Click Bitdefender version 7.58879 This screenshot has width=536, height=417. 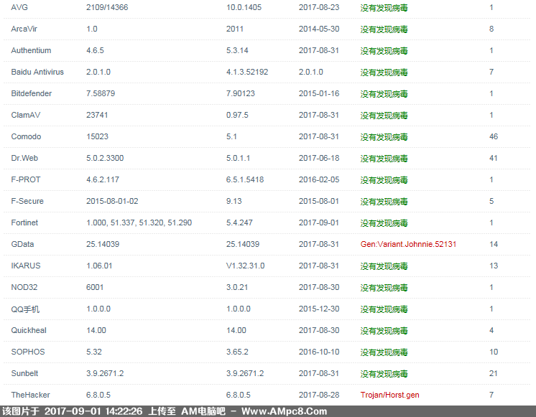101,93
